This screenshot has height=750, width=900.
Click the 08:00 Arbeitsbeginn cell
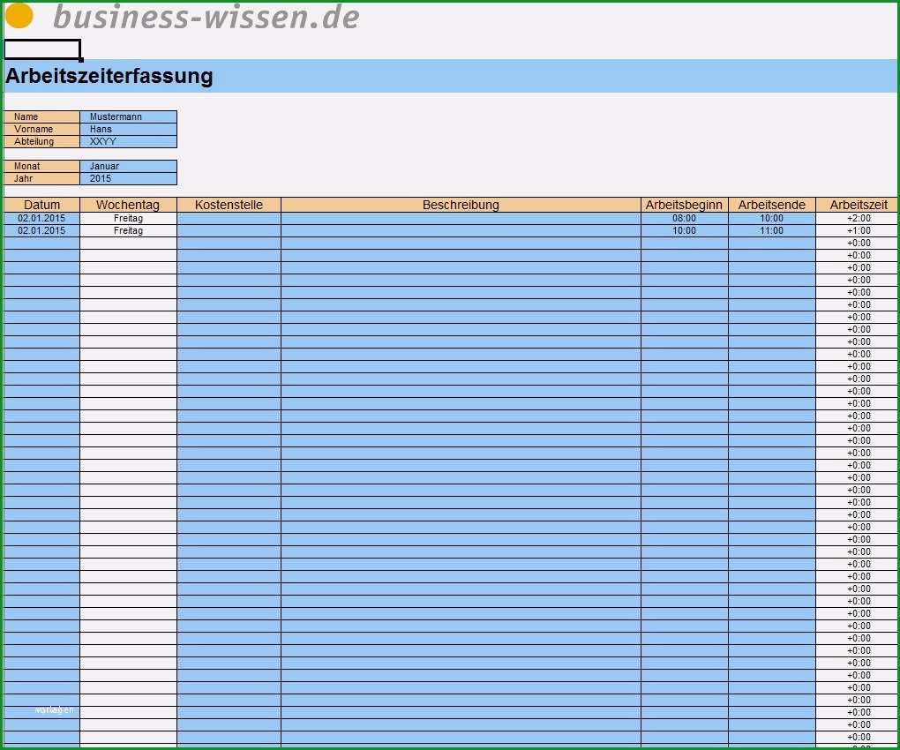pyautogui.click(x=684, y=218)
